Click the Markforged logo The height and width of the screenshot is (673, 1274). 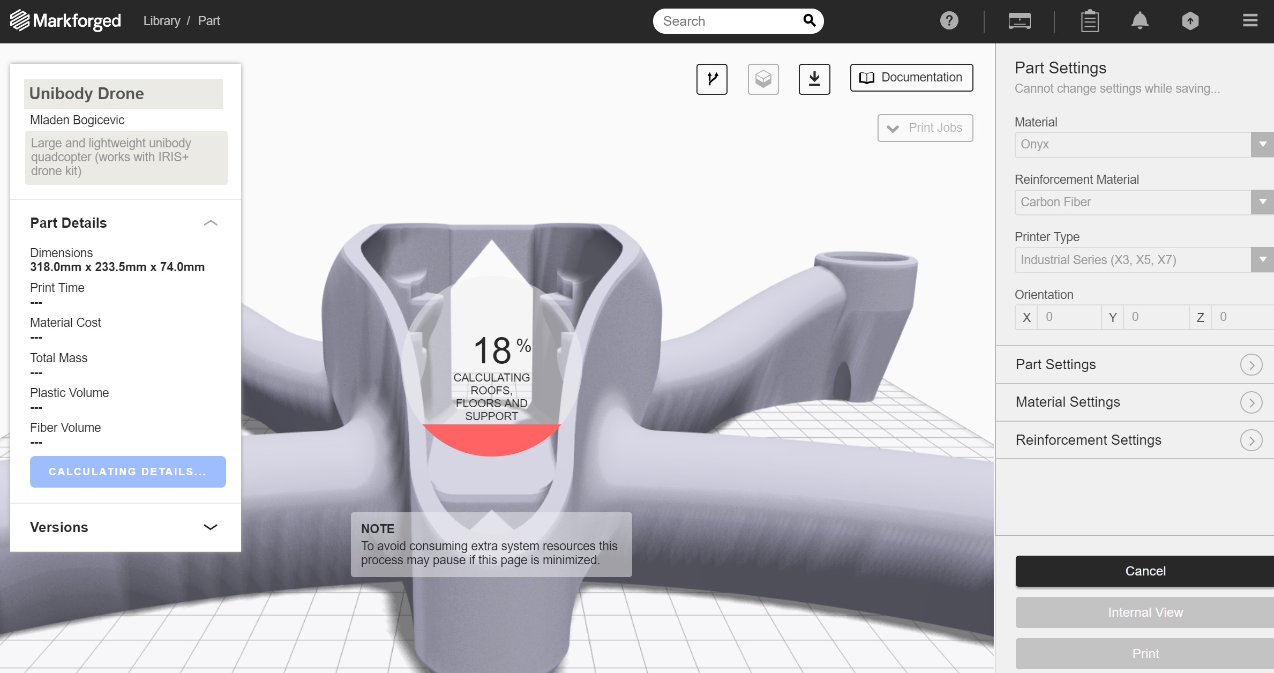coord(65,21)
